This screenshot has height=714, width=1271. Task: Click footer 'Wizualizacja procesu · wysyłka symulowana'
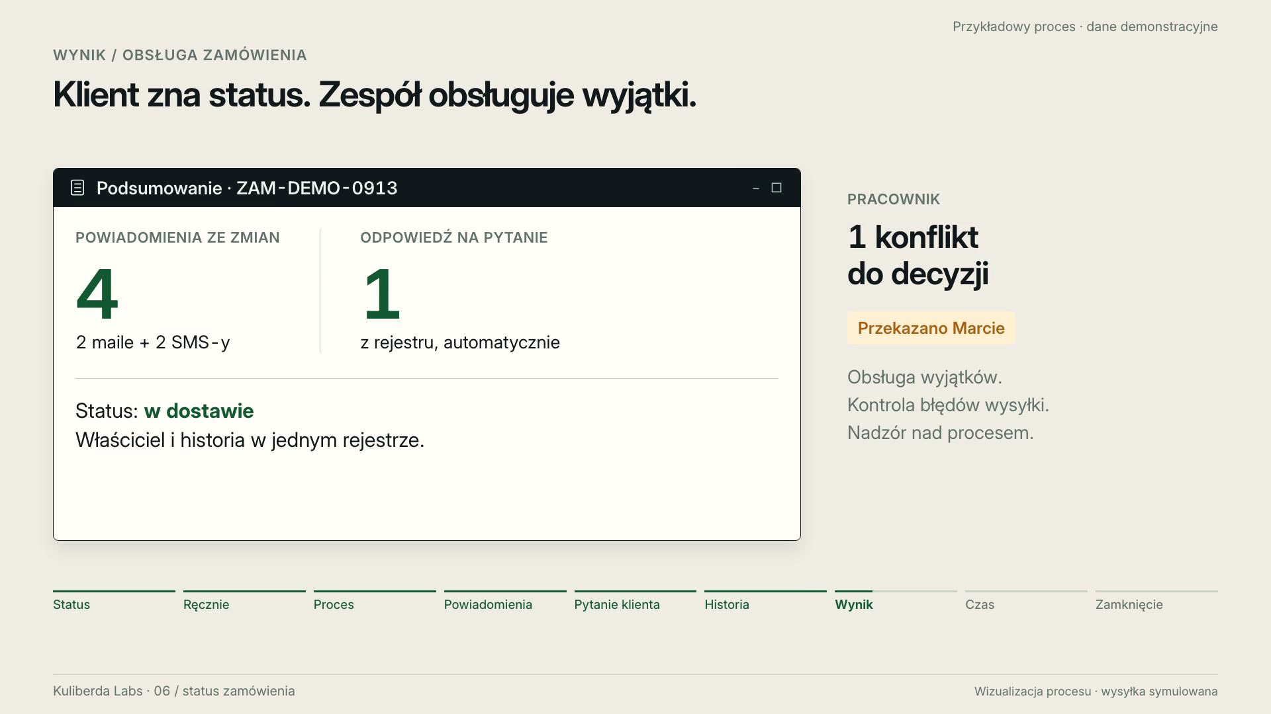coord(1096,692)
